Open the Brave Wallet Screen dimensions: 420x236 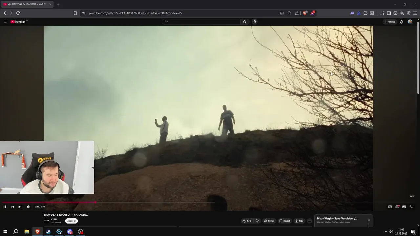[x=395, y=13]
